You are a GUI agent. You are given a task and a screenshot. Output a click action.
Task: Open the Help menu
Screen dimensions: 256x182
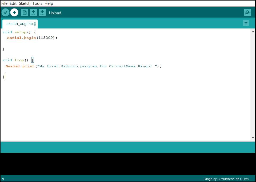[x=49, y=3]
